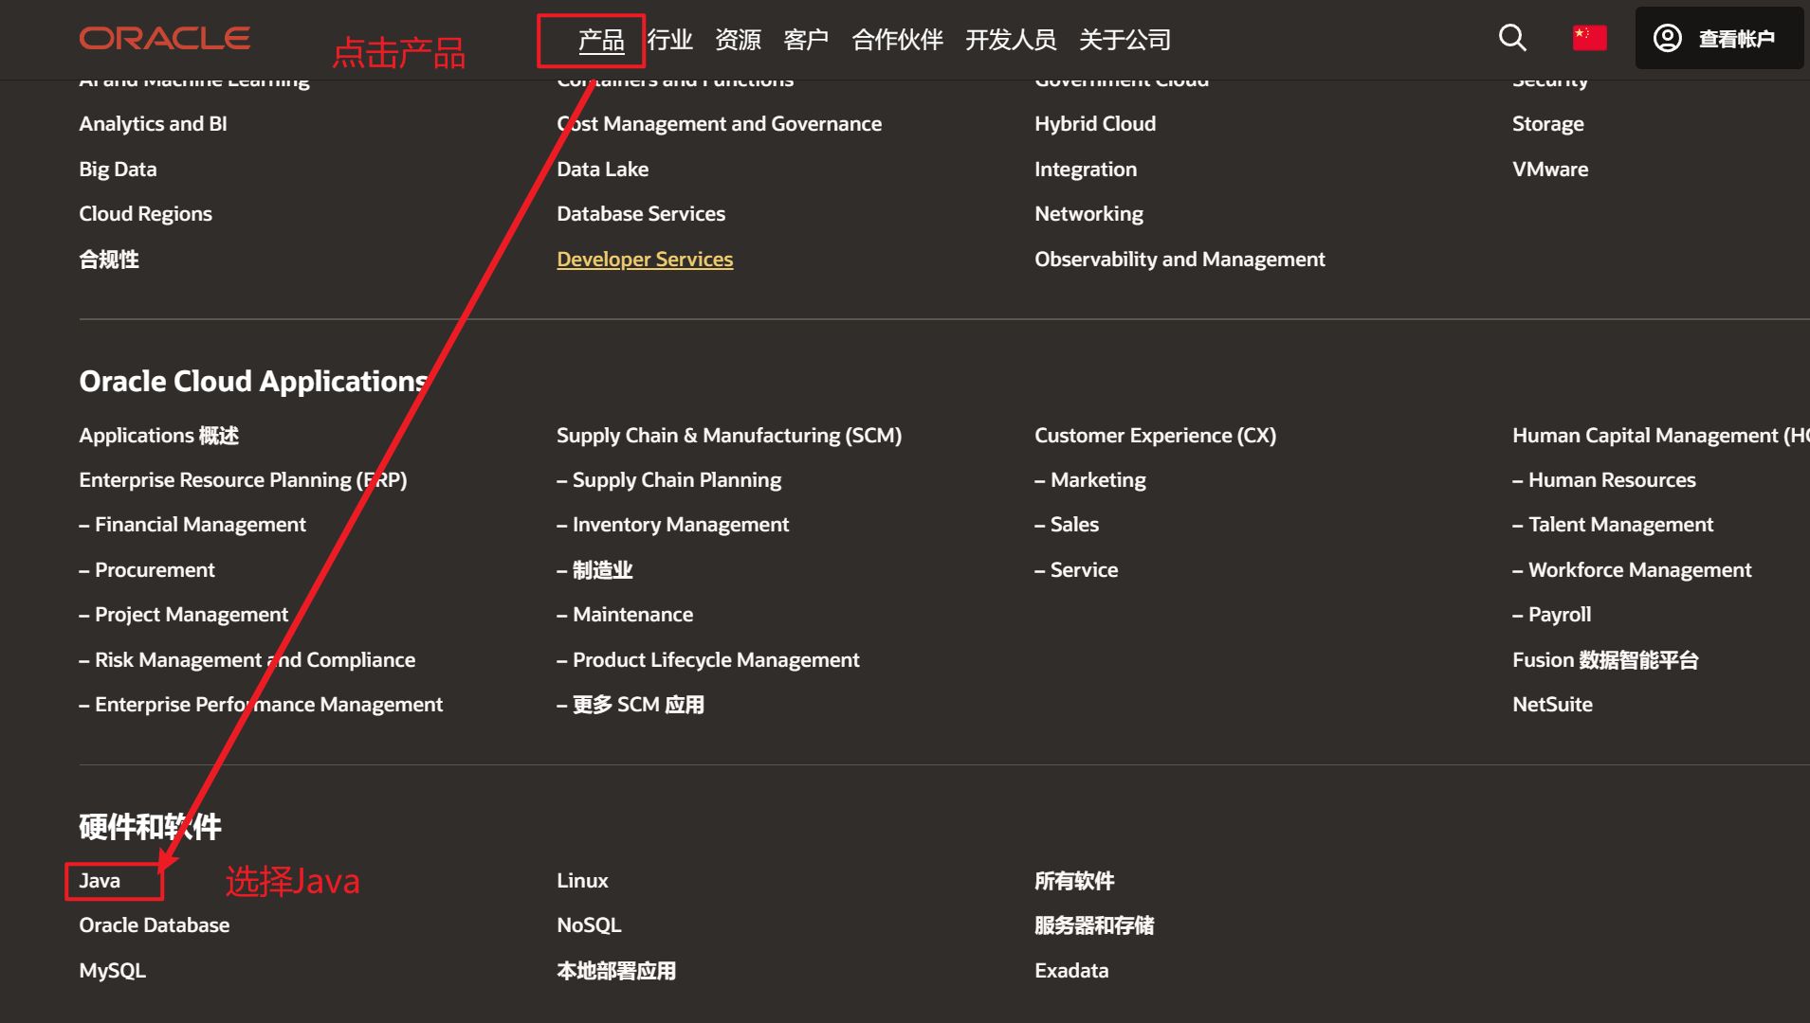Open the 开发人员 menu
This screenshot has width=1810, height=1023.
click(1011, 40)
